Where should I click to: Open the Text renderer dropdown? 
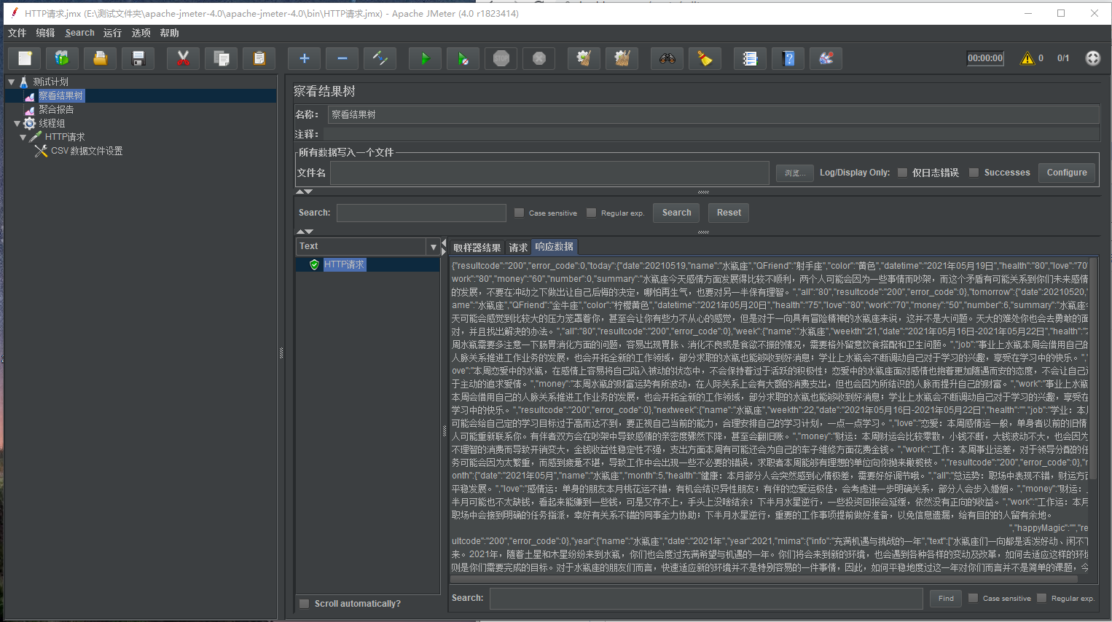click(433, 247)
